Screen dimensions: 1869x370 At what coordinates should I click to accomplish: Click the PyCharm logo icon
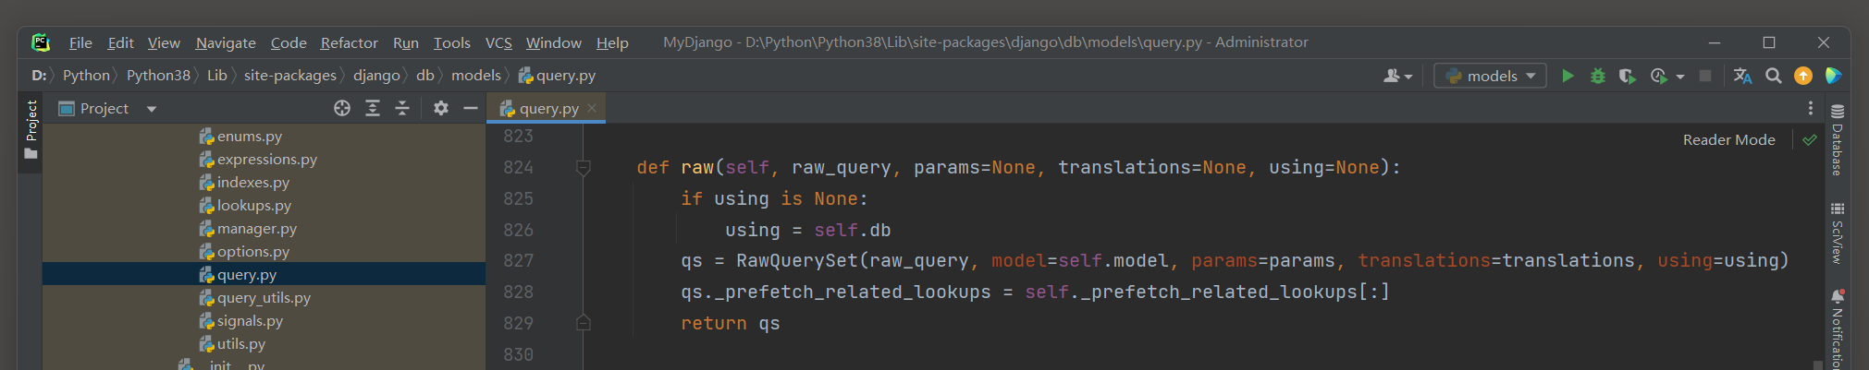(x=41, y=42)
